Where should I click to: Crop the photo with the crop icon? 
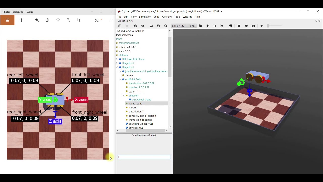coord(79,20)
